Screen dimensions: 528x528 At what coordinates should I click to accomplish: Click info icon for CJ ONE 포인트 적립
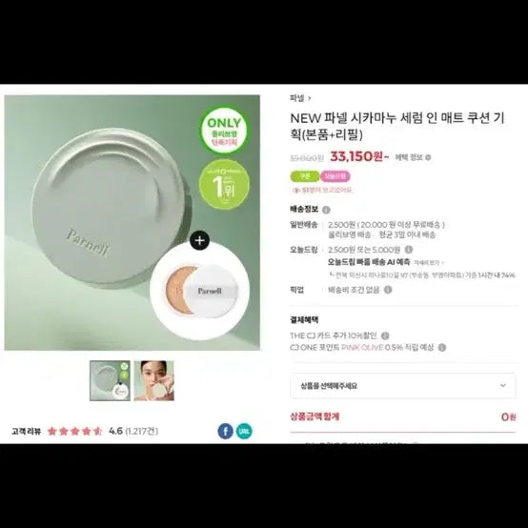point(442,347)
